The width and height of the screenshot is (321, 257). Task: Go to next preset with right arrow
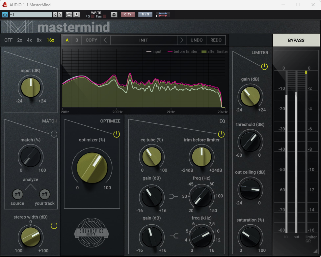pos(60,15)
